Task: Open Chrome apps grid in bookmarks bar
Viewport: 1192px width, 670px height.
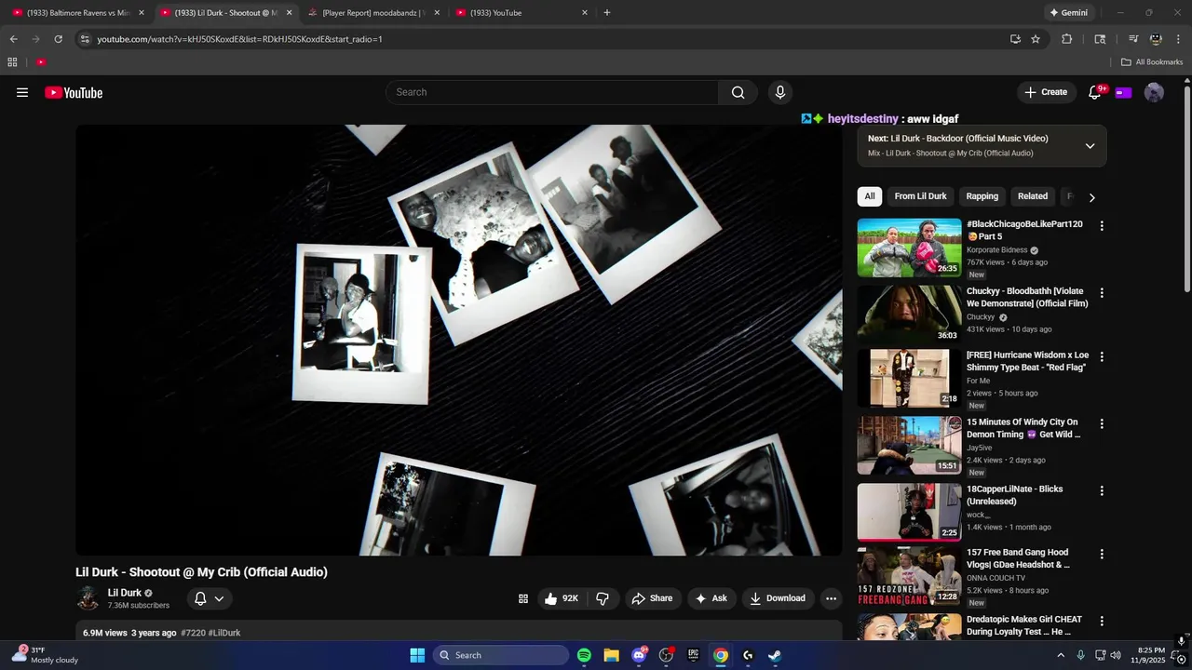Action: pyautogui.click(x=12, y=62)
